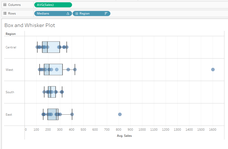Viewport: 228px width, 149px height.
Task: Select the South row header
Action: pyautogui.click(x=10, y=92)
